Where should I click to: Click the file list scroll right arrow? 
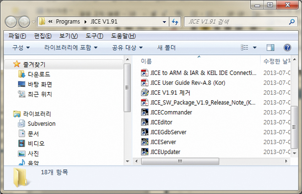tap(286, 161)
